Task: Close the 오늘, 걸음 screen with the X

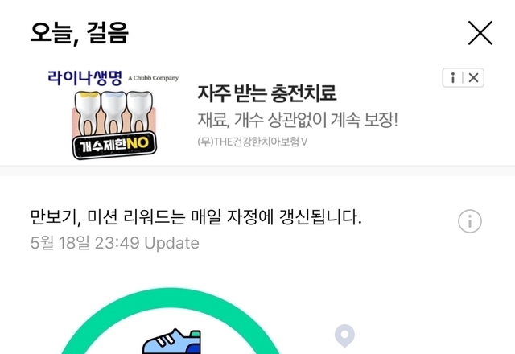Action: (x=480, y=33)
